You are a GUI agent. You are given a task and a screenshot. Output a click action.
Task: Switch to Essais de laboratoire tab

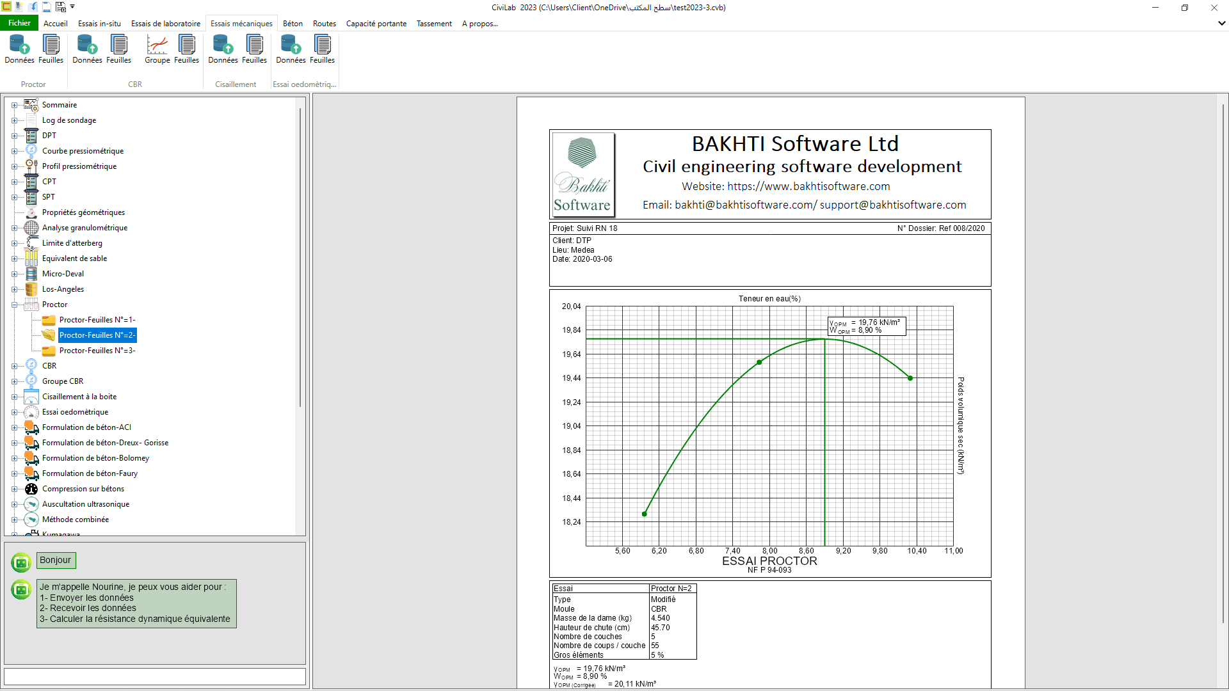click(166, 23)
